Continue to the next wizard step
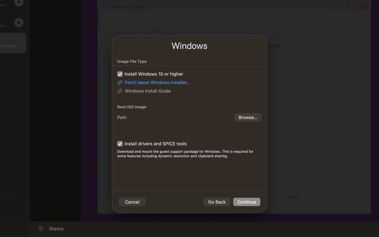The image size is (379, 237). click(x=247, y=202)
